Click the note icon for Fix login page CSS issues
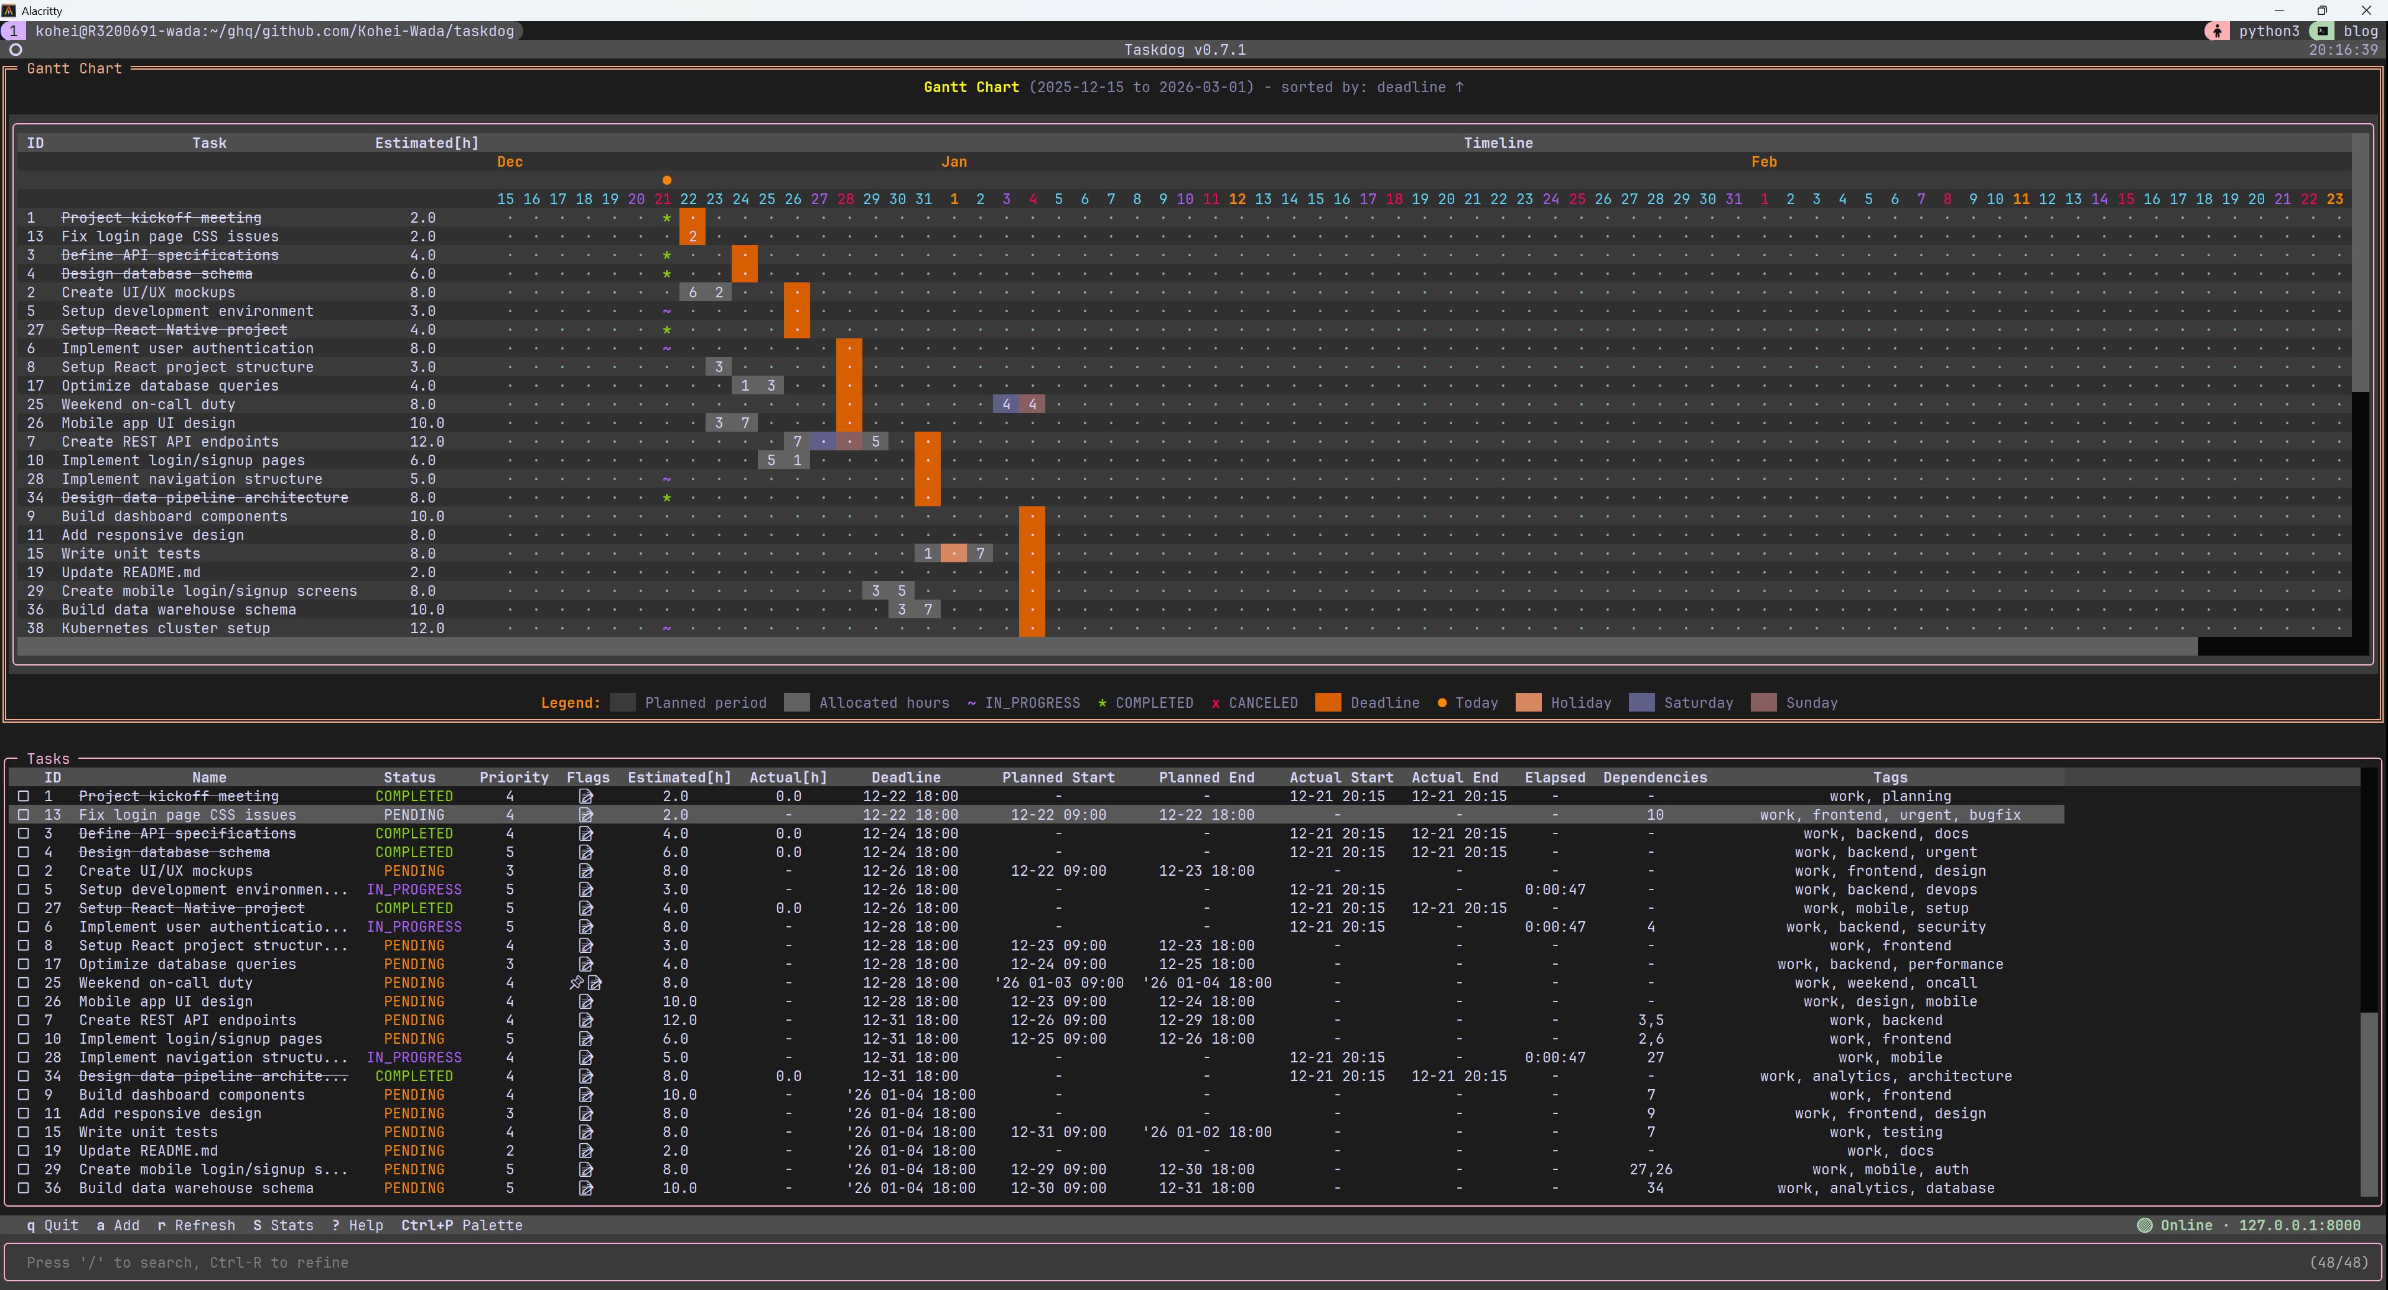 pos(586,815)
